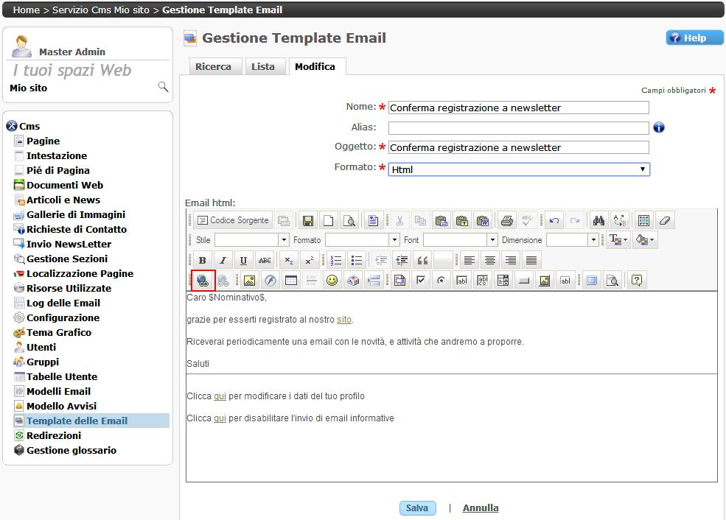The image size is (726, 520).
Task: Open the Formato Html dropdown
Action: 519,169
